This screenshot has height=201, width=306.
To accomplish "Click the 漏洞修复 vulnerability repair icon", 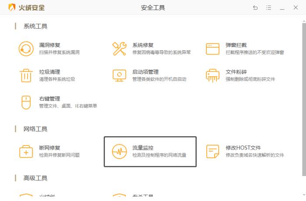I will 26,49.
